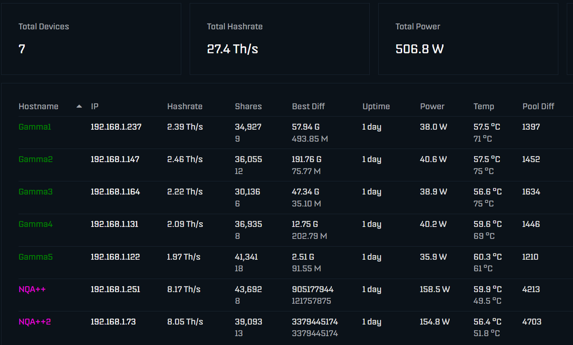Click the Total Devices summary card
The image size is (573, 345).
91,39
